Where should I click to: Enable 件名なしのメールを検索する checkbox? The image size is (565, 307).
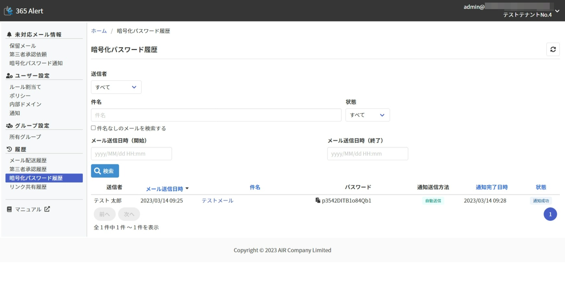(93, 128)
